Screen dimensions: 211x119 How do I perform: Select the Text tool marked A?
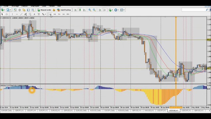(35, 14)
